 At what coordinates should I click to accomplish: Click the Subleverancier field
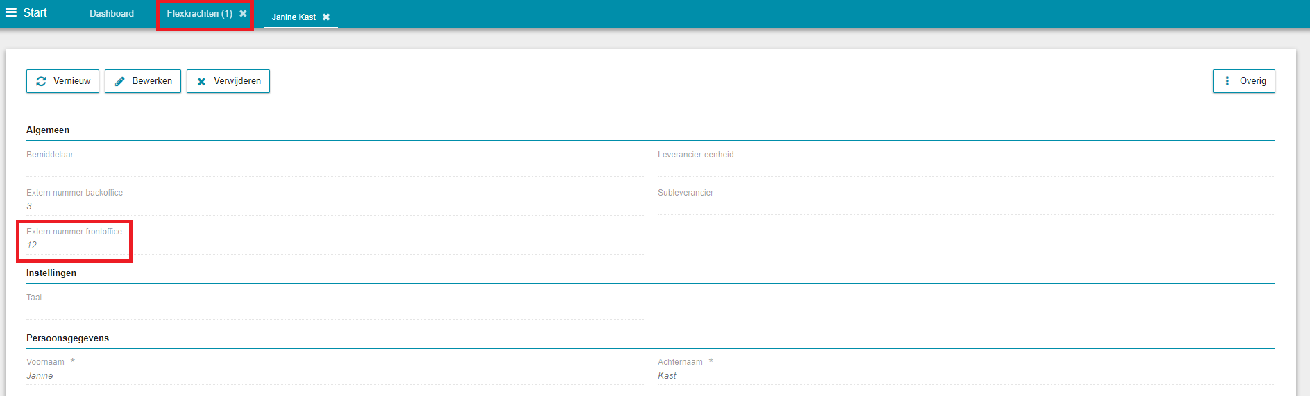967,201
